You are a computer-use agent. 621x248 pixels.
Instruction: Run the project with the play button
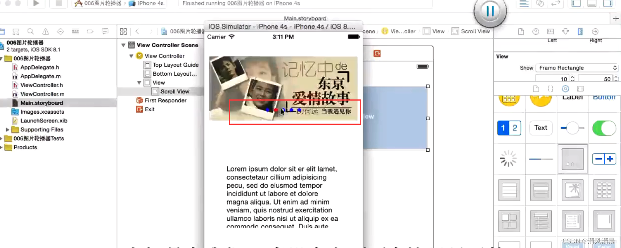36,3
